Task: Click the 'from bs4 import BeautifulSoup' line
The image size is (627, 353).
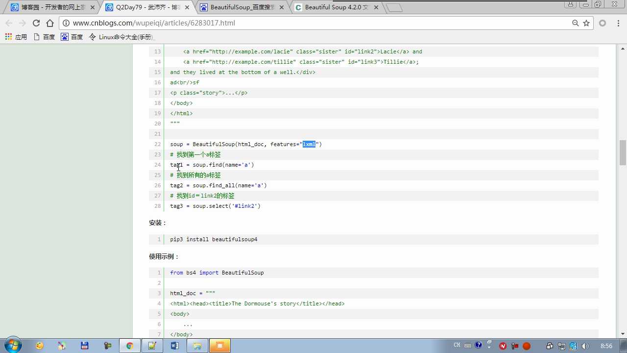Action: pos(217,273)
